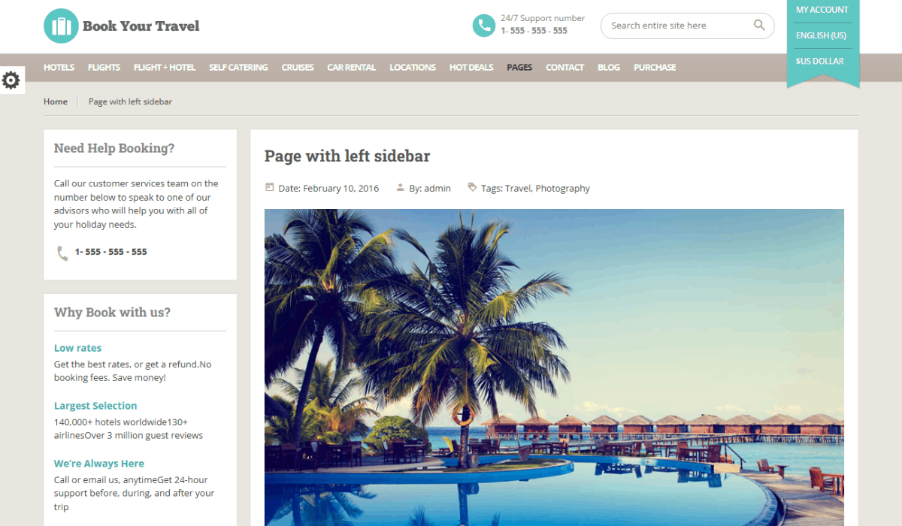Click the tag icon beside Tags
Image resolution: width=902 pixels, height=526 pixels.
point(472,187)
